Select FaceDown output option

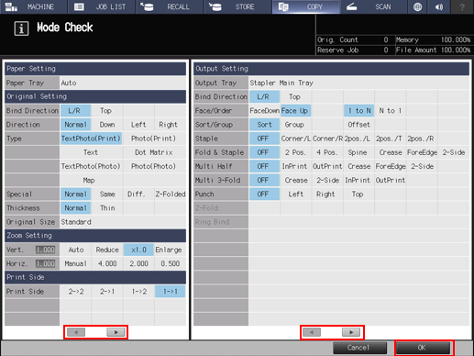coord(264,111)
